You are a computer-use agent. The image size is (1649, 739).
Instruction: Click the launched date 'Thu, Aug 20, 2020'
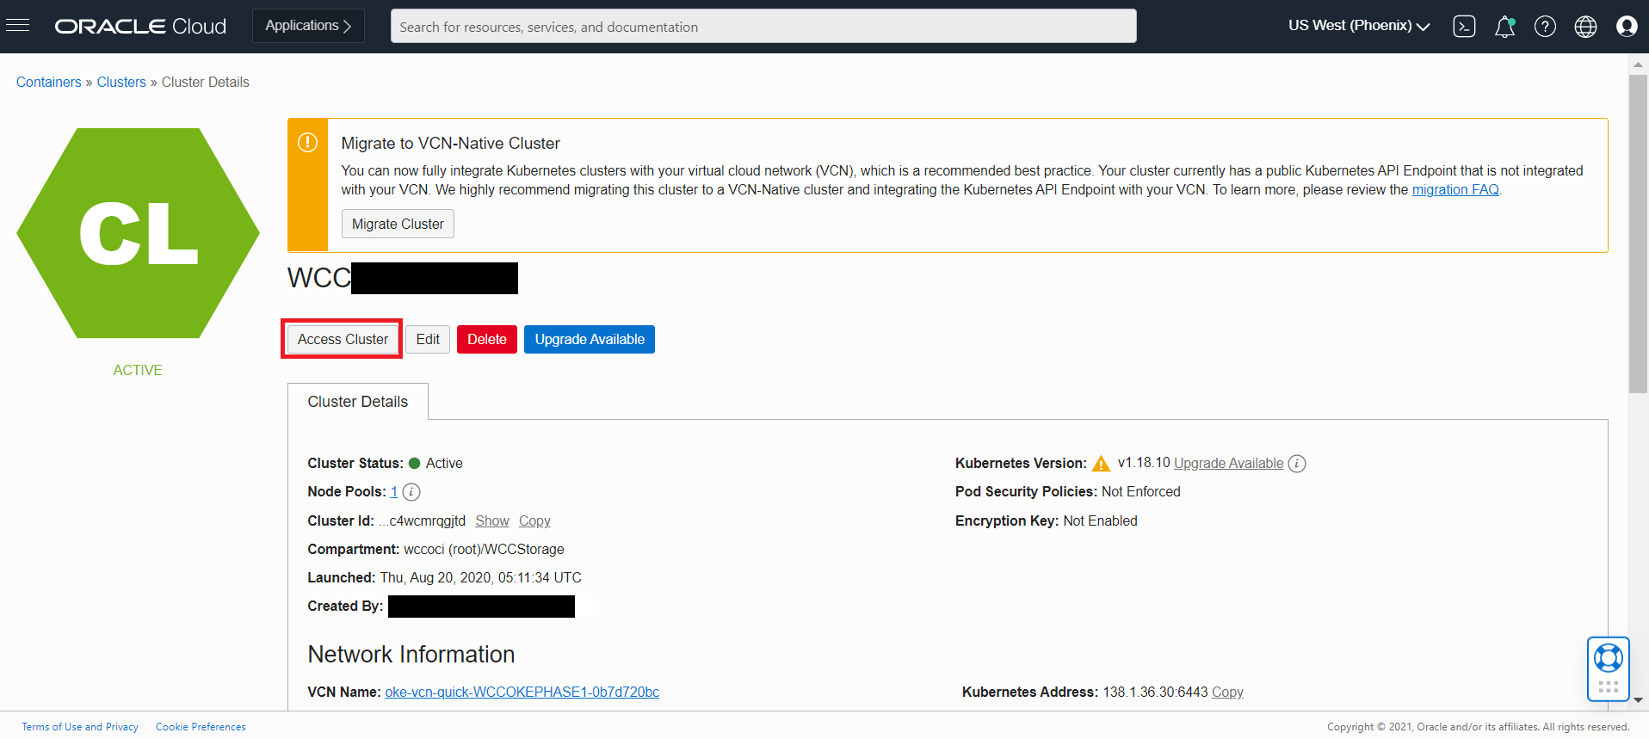(x=436, y=578)
